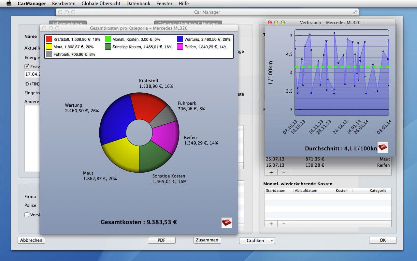
Task: Add a cost entry below the Reifen row
Action: point(271,172)
